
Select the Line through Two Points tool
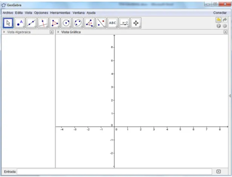pos(31,23)
